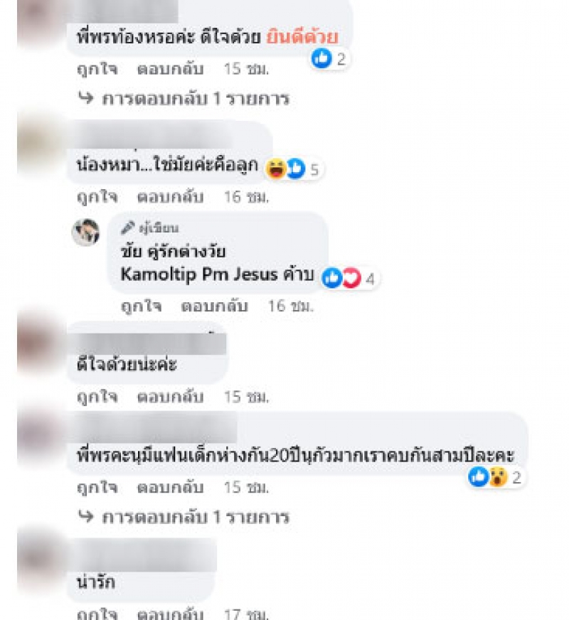Click the 16 ชม. timestamp on author reply
The height and width of the screenshot is (620, 569).
[291, 306]
